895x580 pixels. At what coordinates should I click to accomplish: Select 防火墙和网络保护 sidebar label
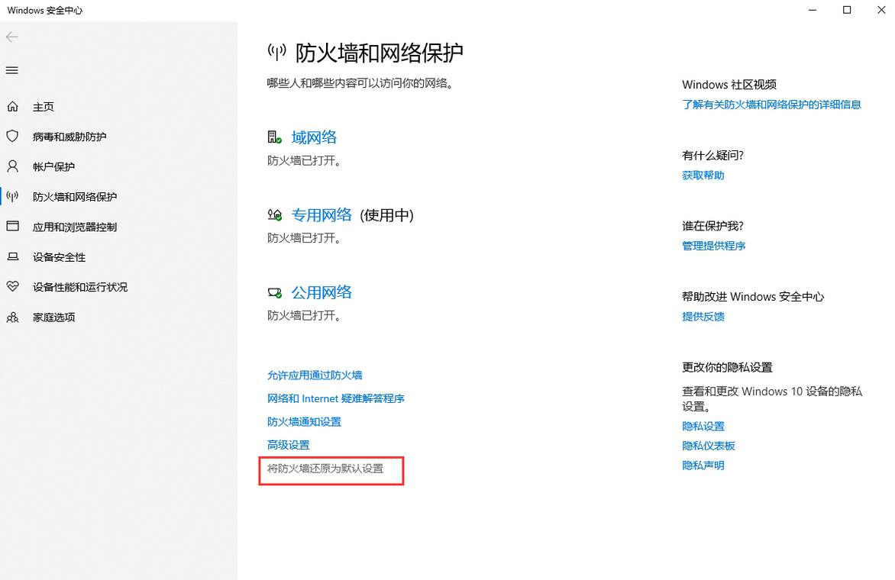pyautogui.click(x=75, y=197)
